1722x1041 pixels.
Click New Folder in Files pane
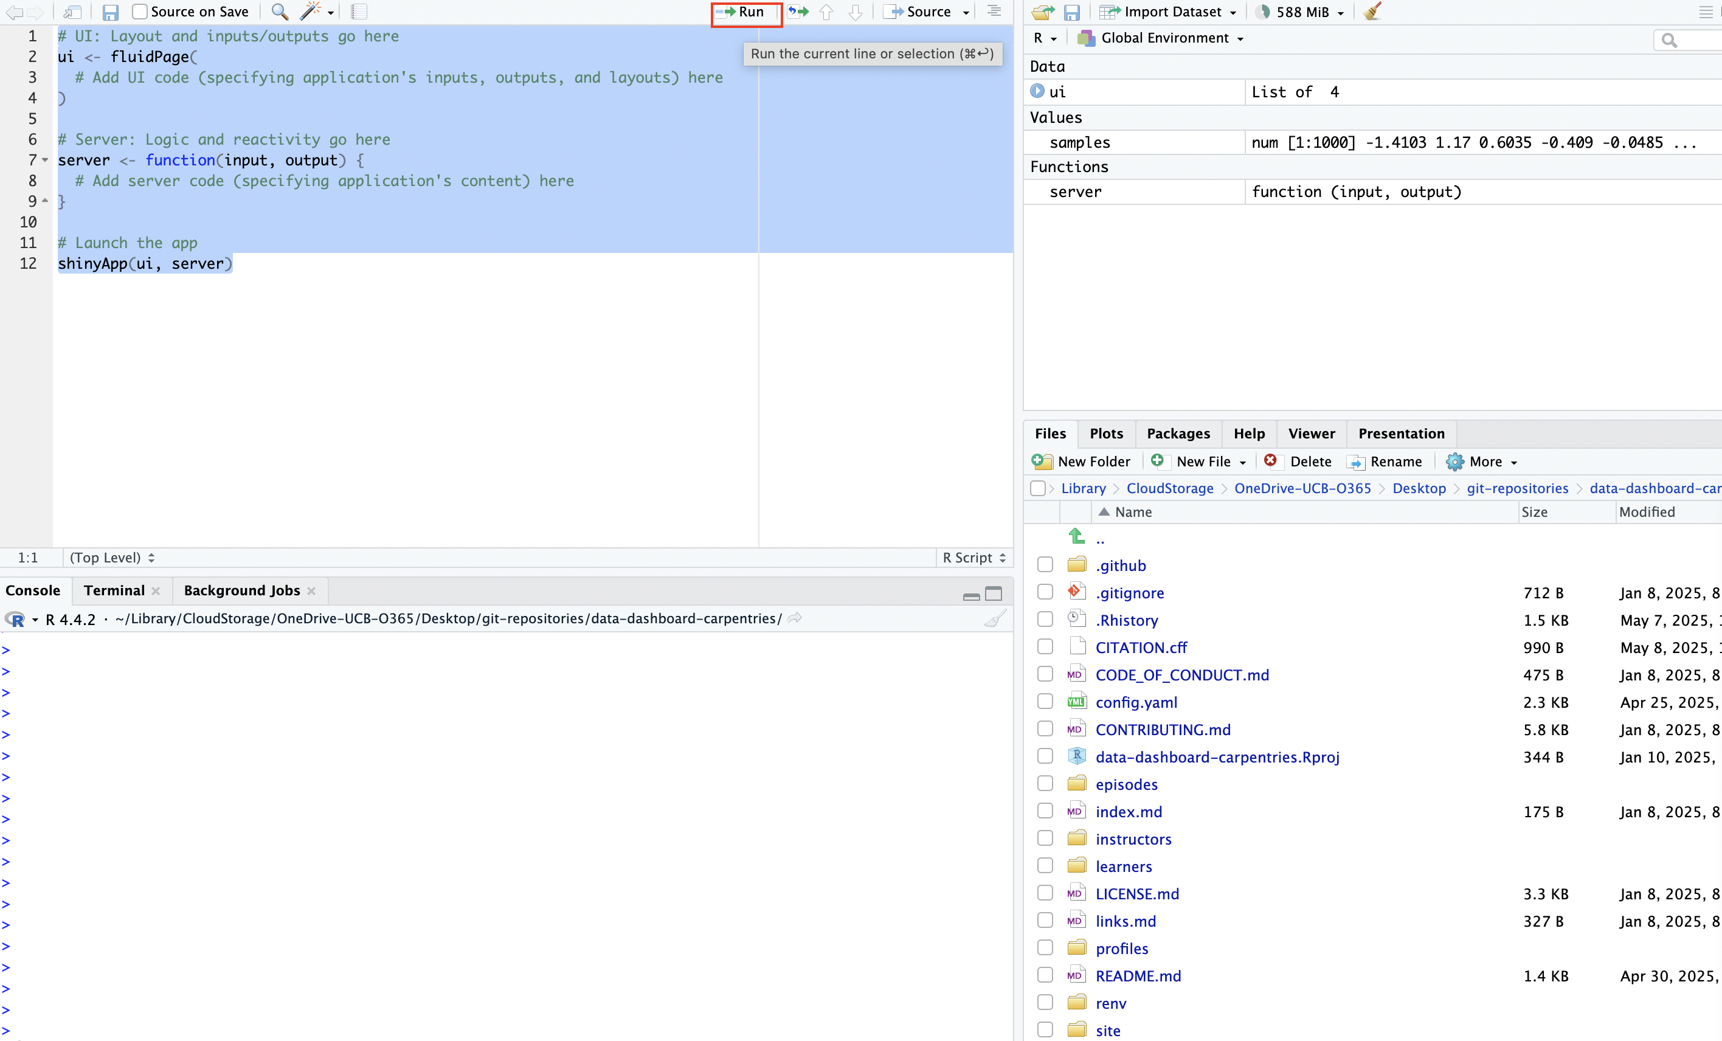click(1081, 462)
